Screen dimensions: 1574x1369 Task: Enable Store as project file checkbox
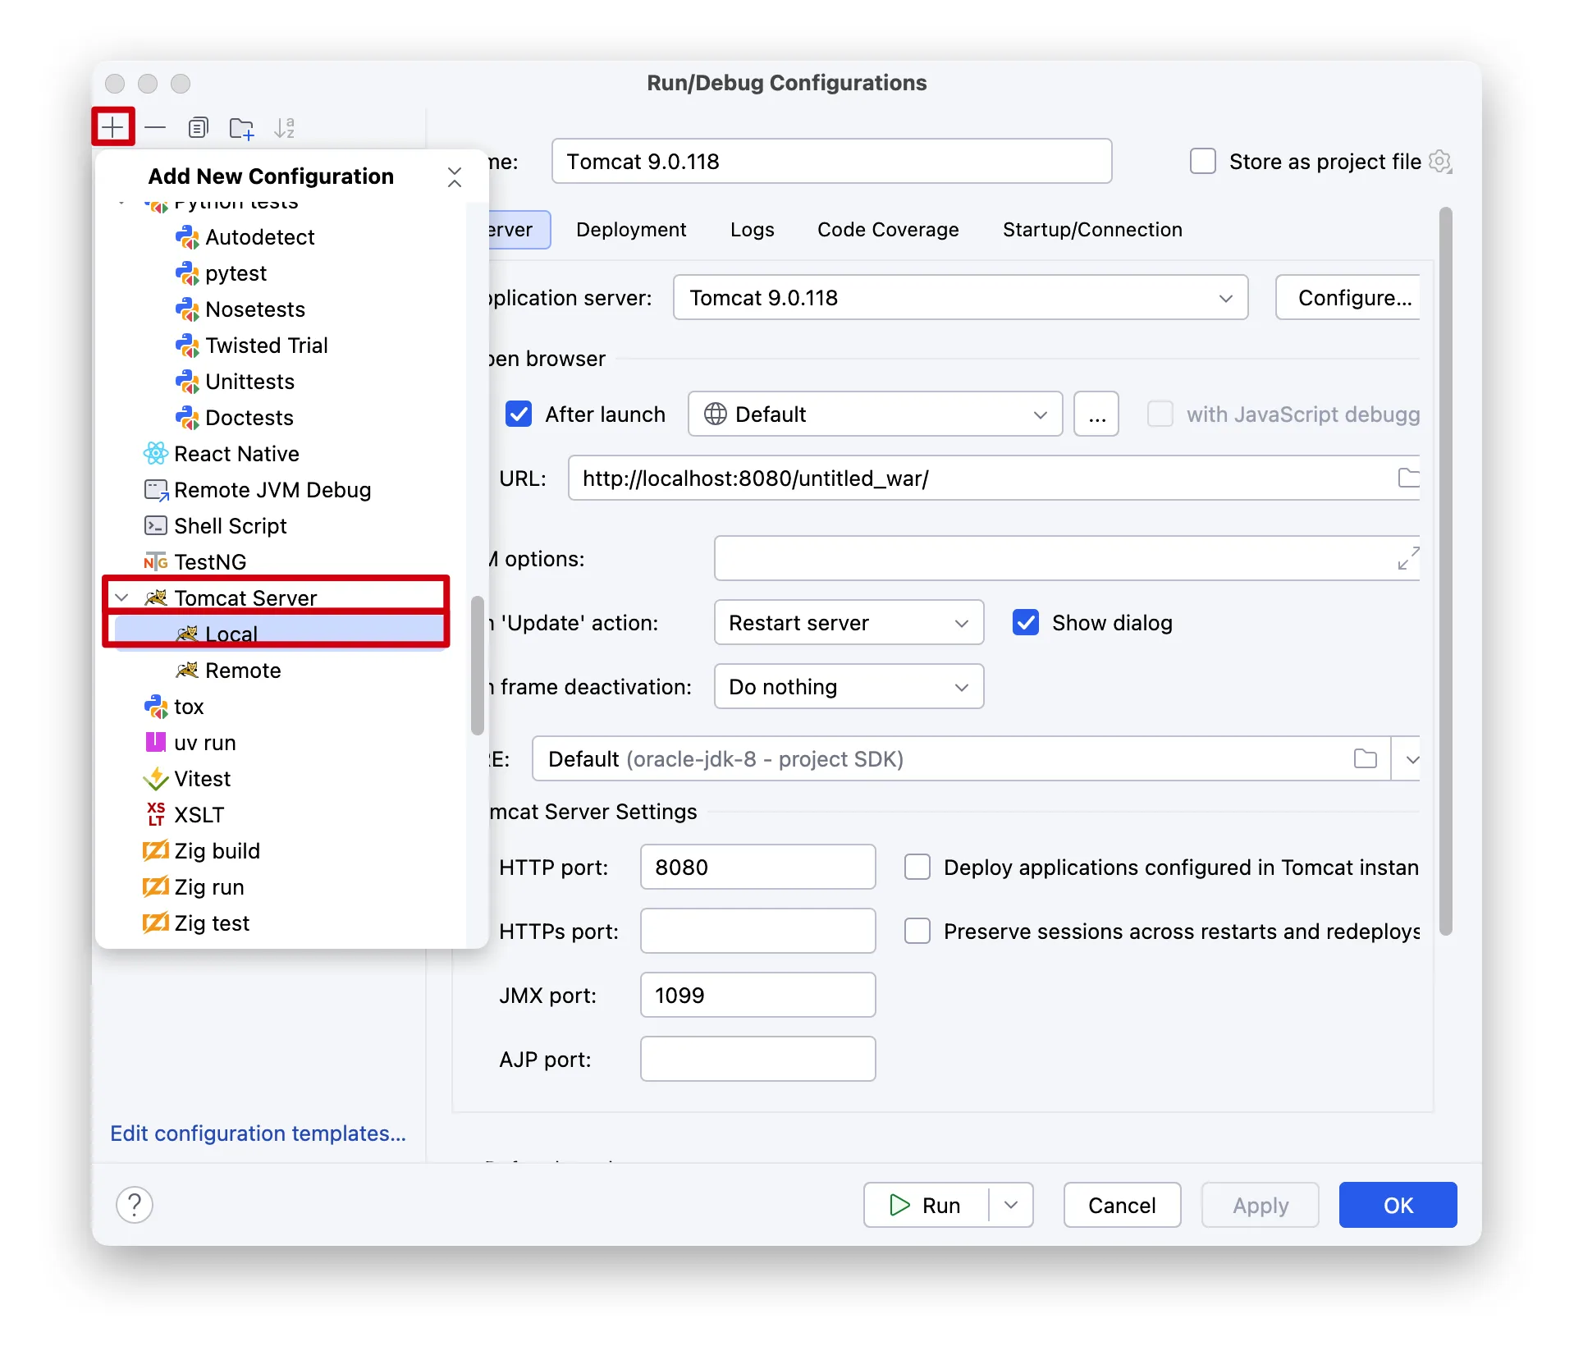1203,162
